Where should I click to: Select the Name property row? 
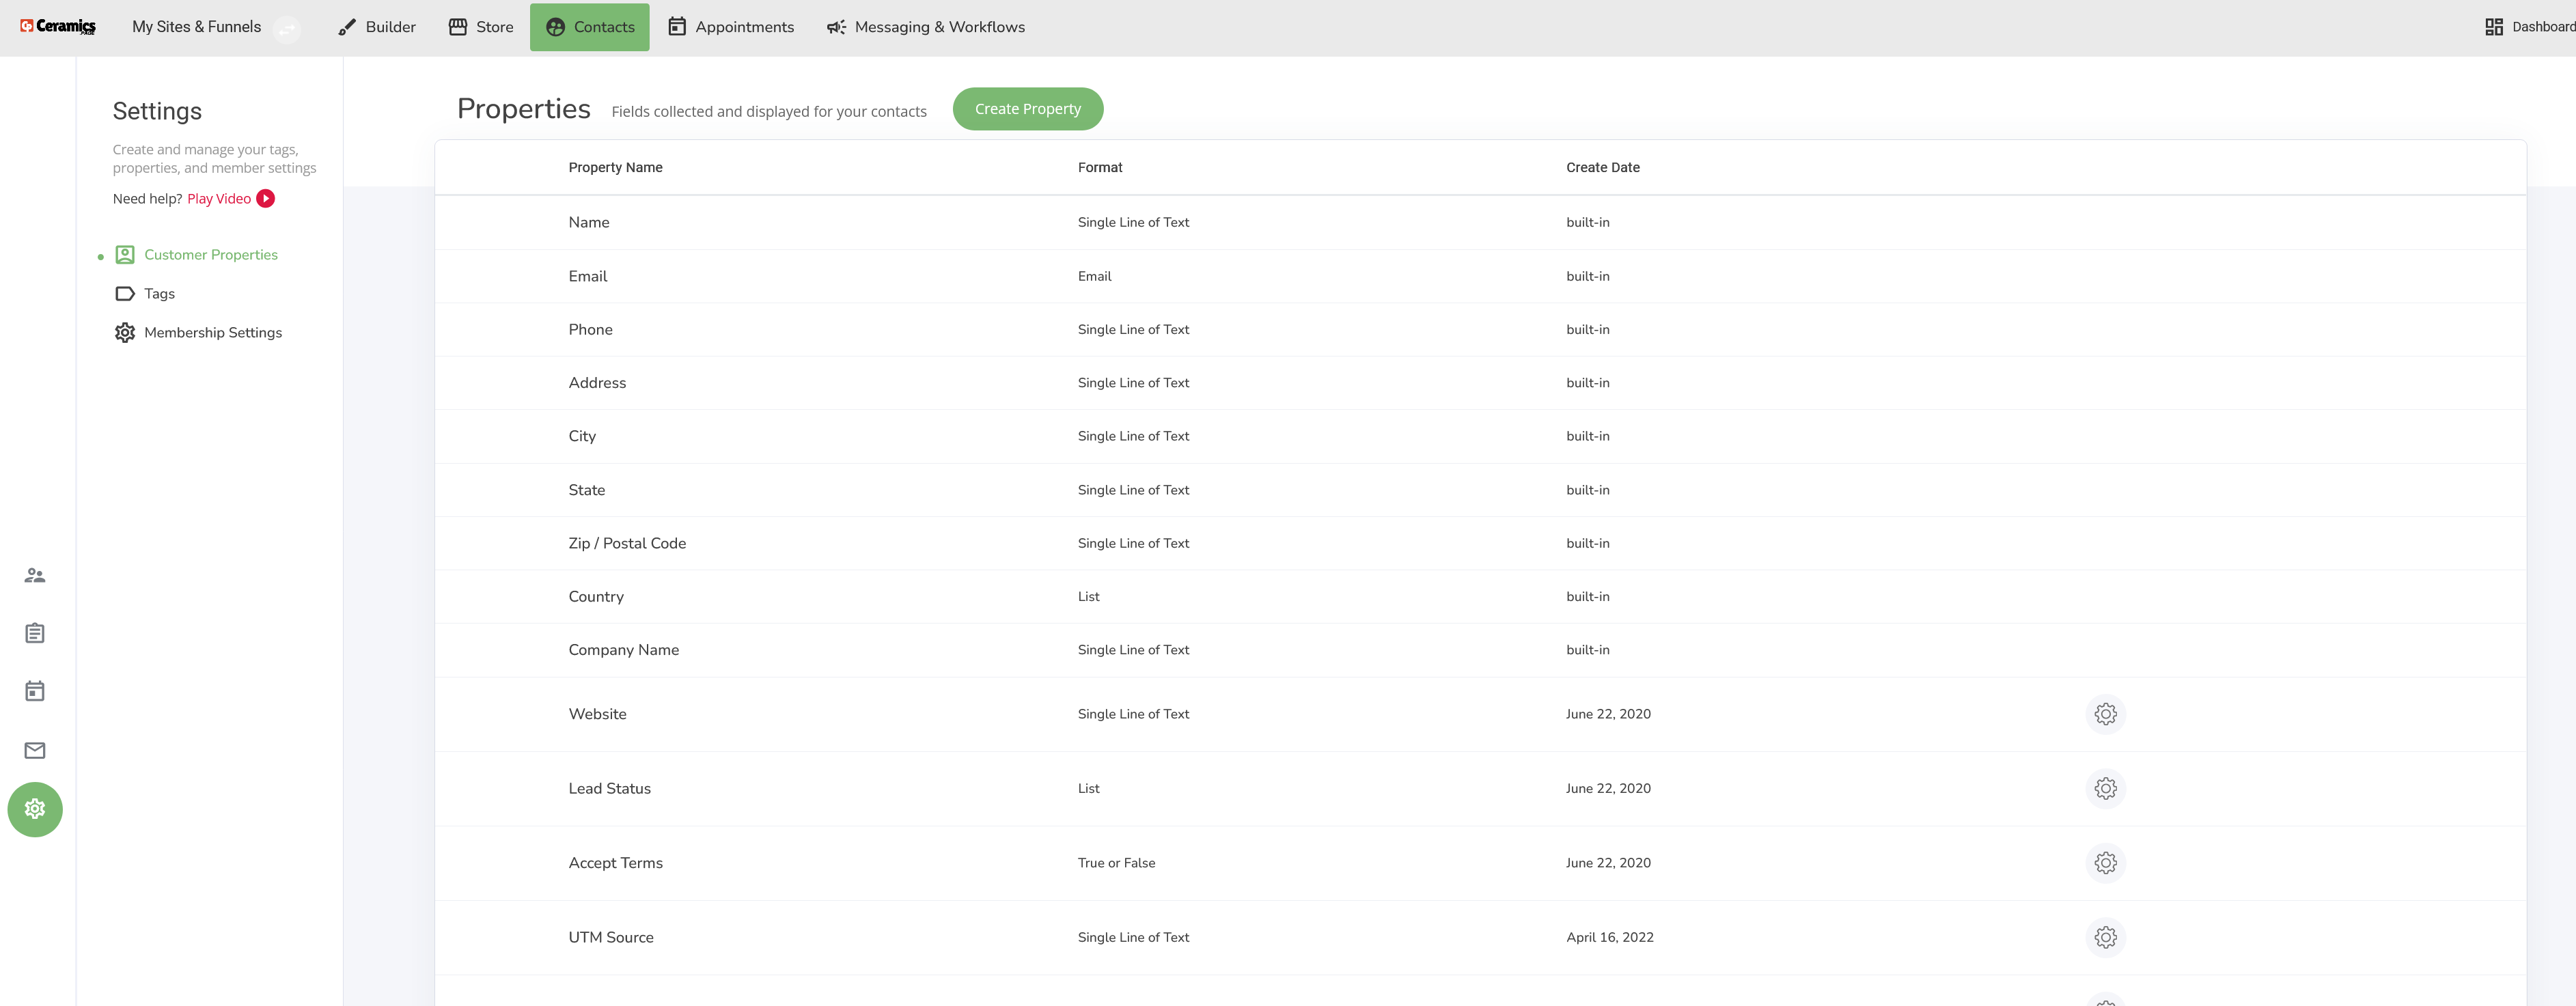click(x=1480, y=223)
